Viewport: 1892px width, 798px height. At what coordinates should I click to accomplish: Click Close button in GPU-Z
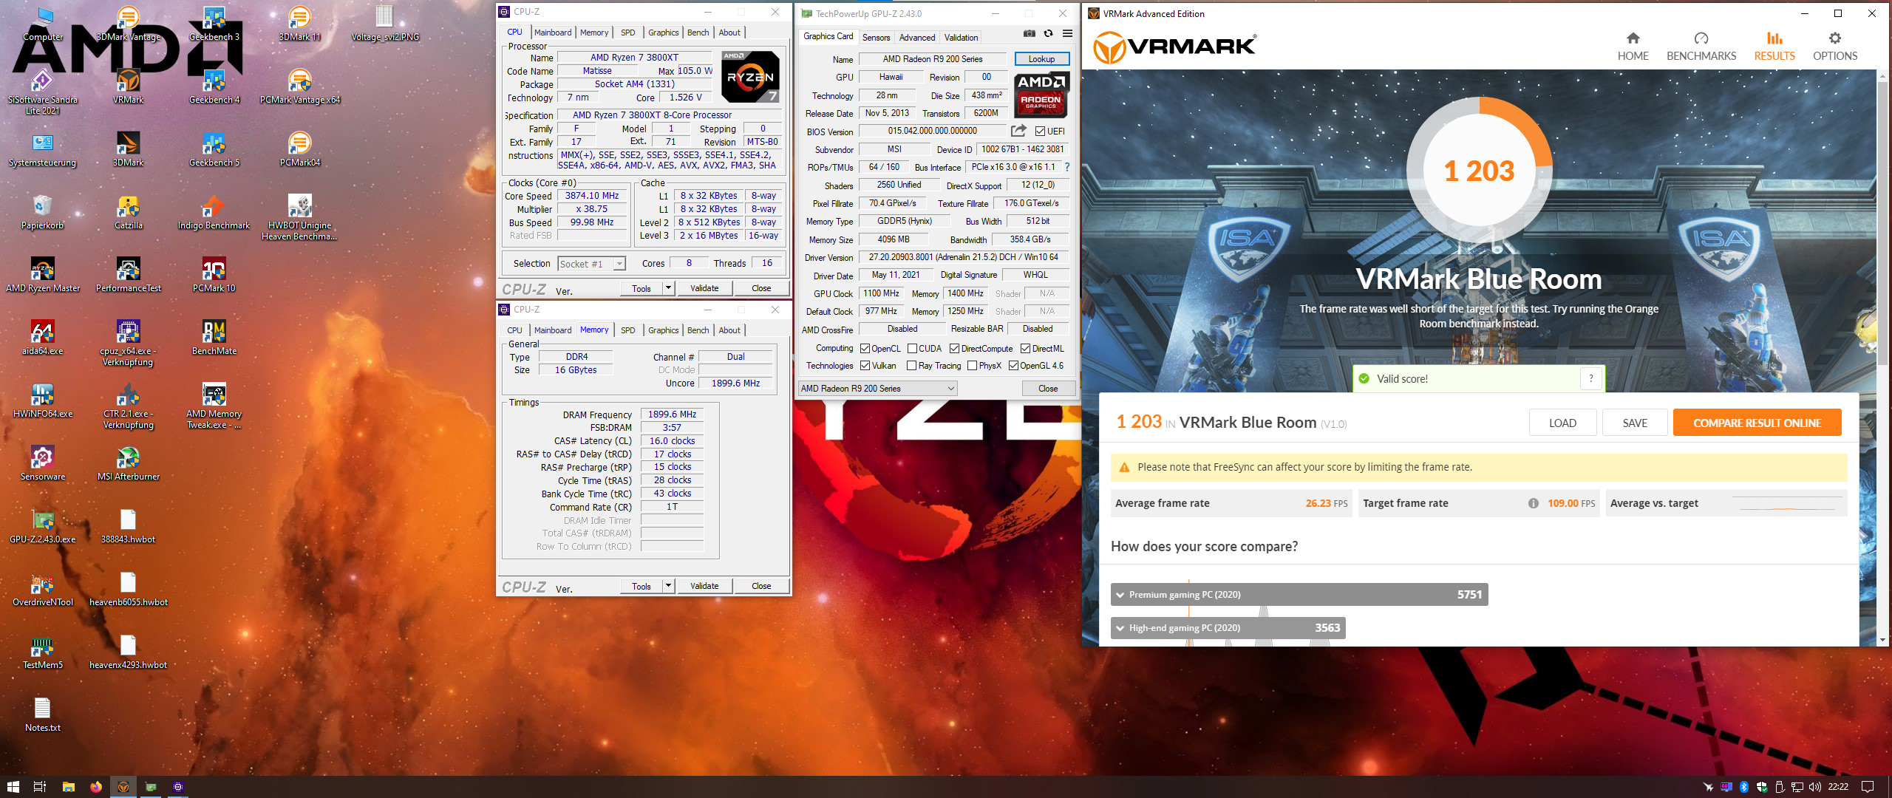1048,389
